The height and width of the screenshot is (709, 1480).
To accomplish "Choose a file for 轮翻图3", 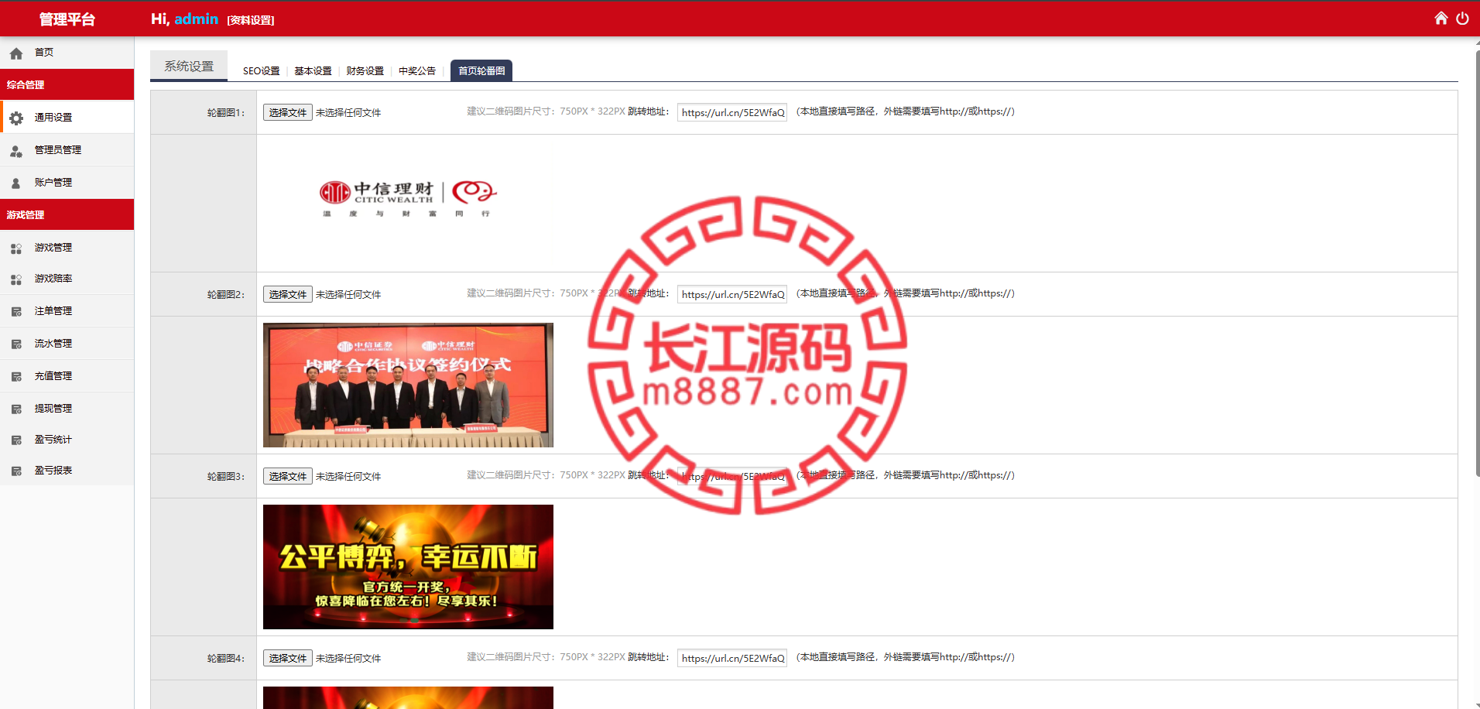I will [x=288, y=476].
